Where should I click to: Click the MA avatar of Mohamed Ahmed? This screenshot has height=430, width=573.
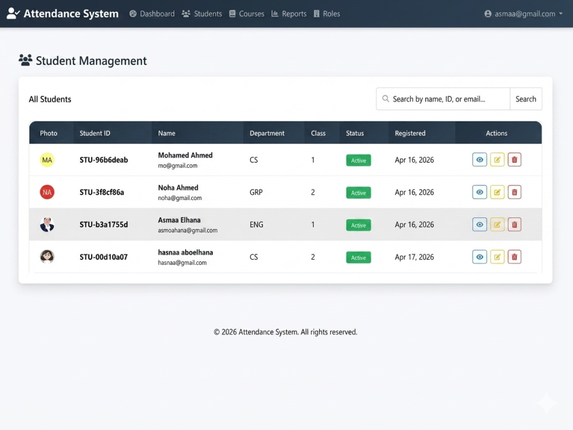pyautogui.click(x=47, y=160)
